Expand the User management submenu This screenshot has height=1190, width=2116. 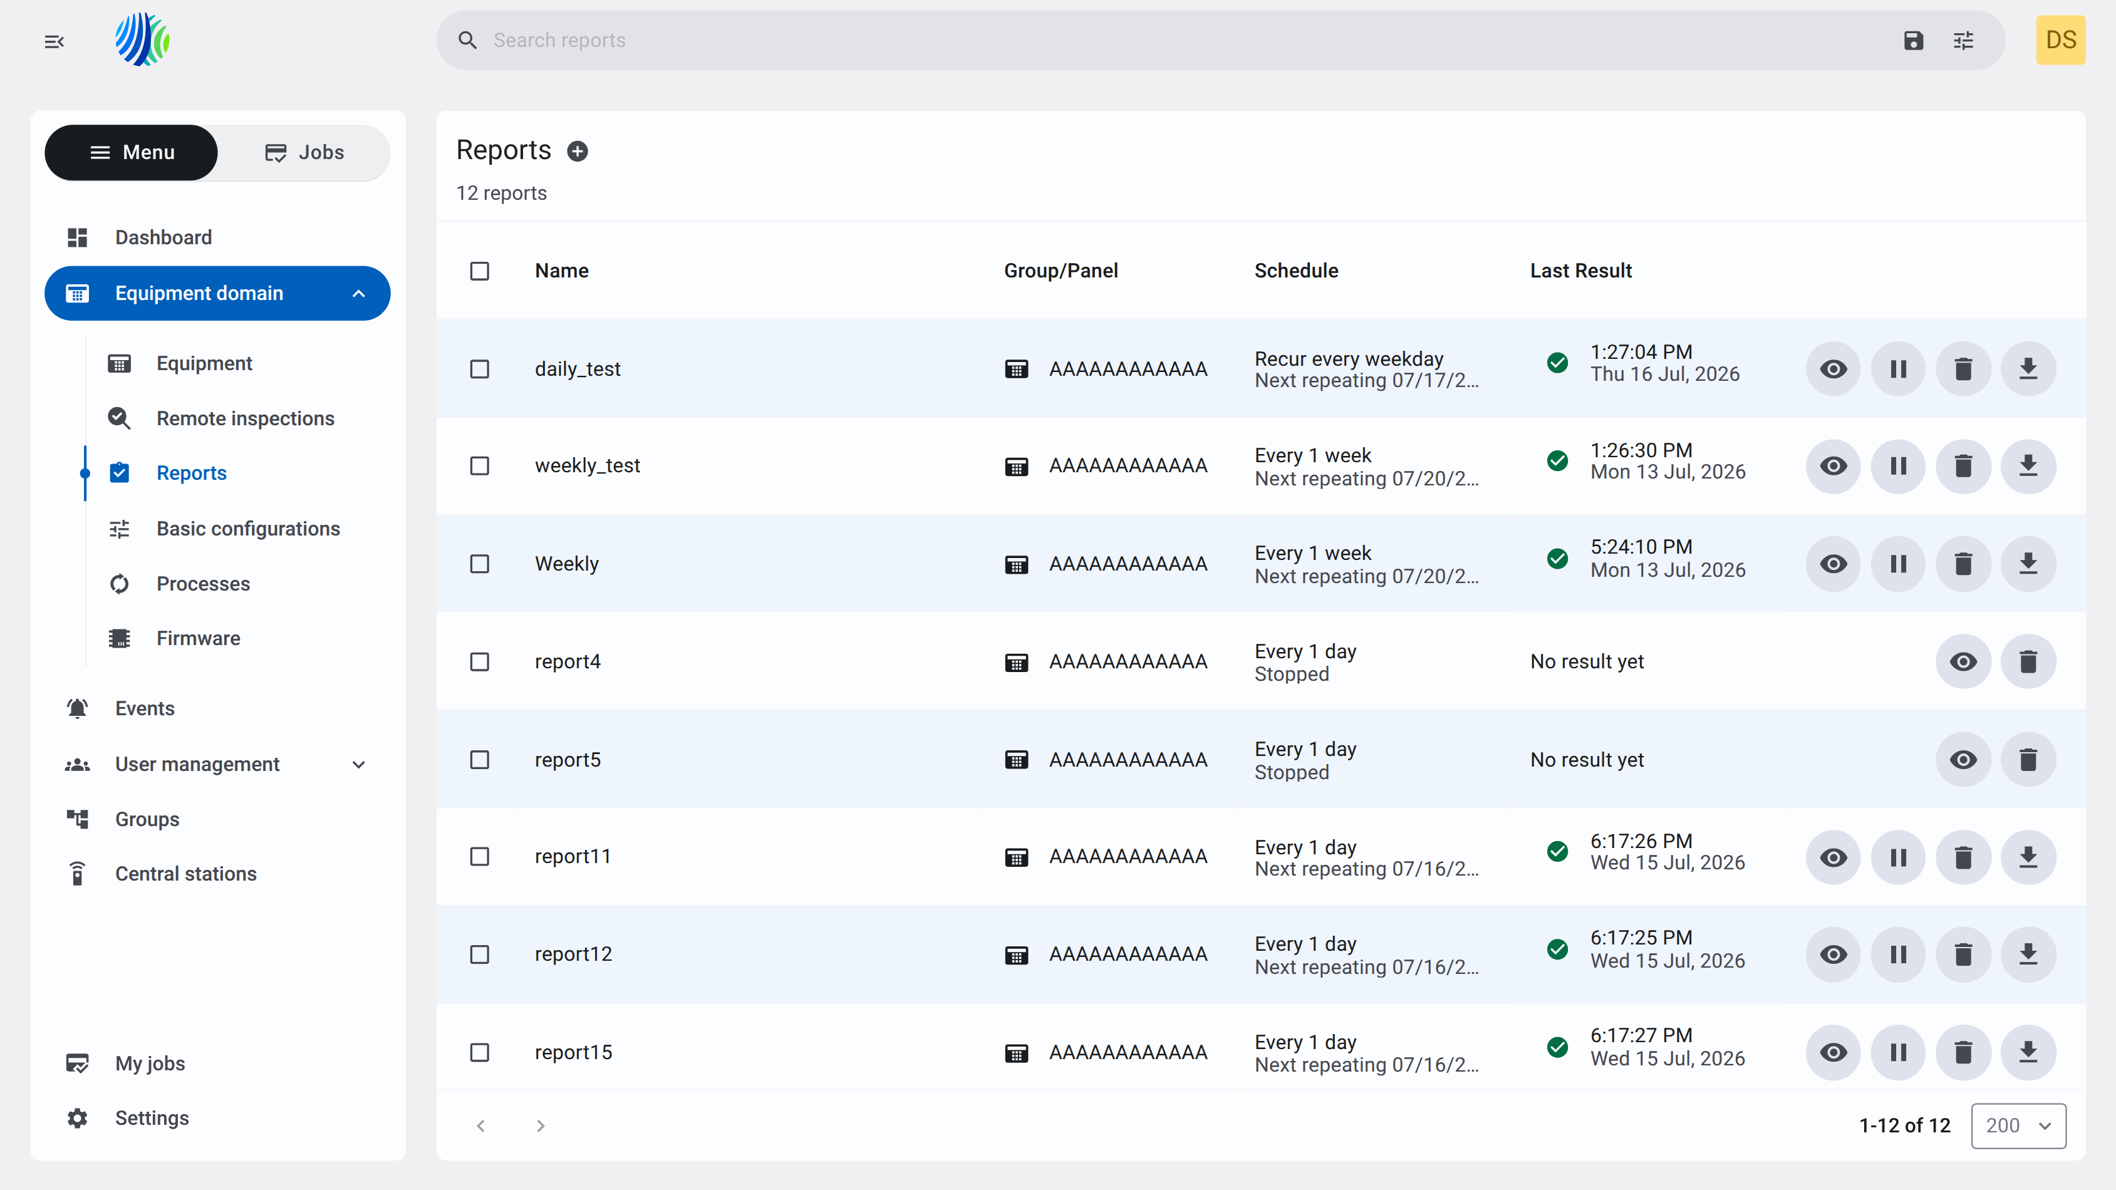[x=358, y=765]
